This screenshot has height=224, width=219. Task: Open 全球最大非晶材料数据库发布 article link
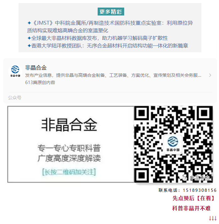[x=100, y=38]
